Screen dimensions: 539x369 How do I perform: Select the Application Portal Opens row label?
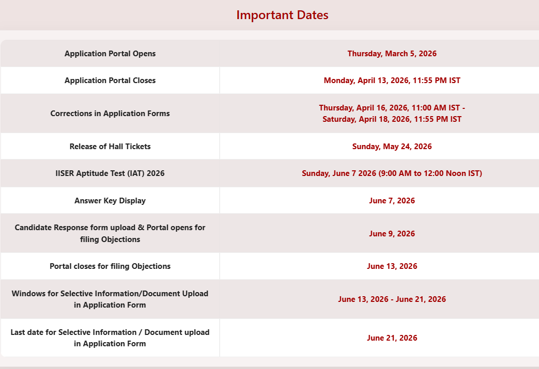pos(110,54)
